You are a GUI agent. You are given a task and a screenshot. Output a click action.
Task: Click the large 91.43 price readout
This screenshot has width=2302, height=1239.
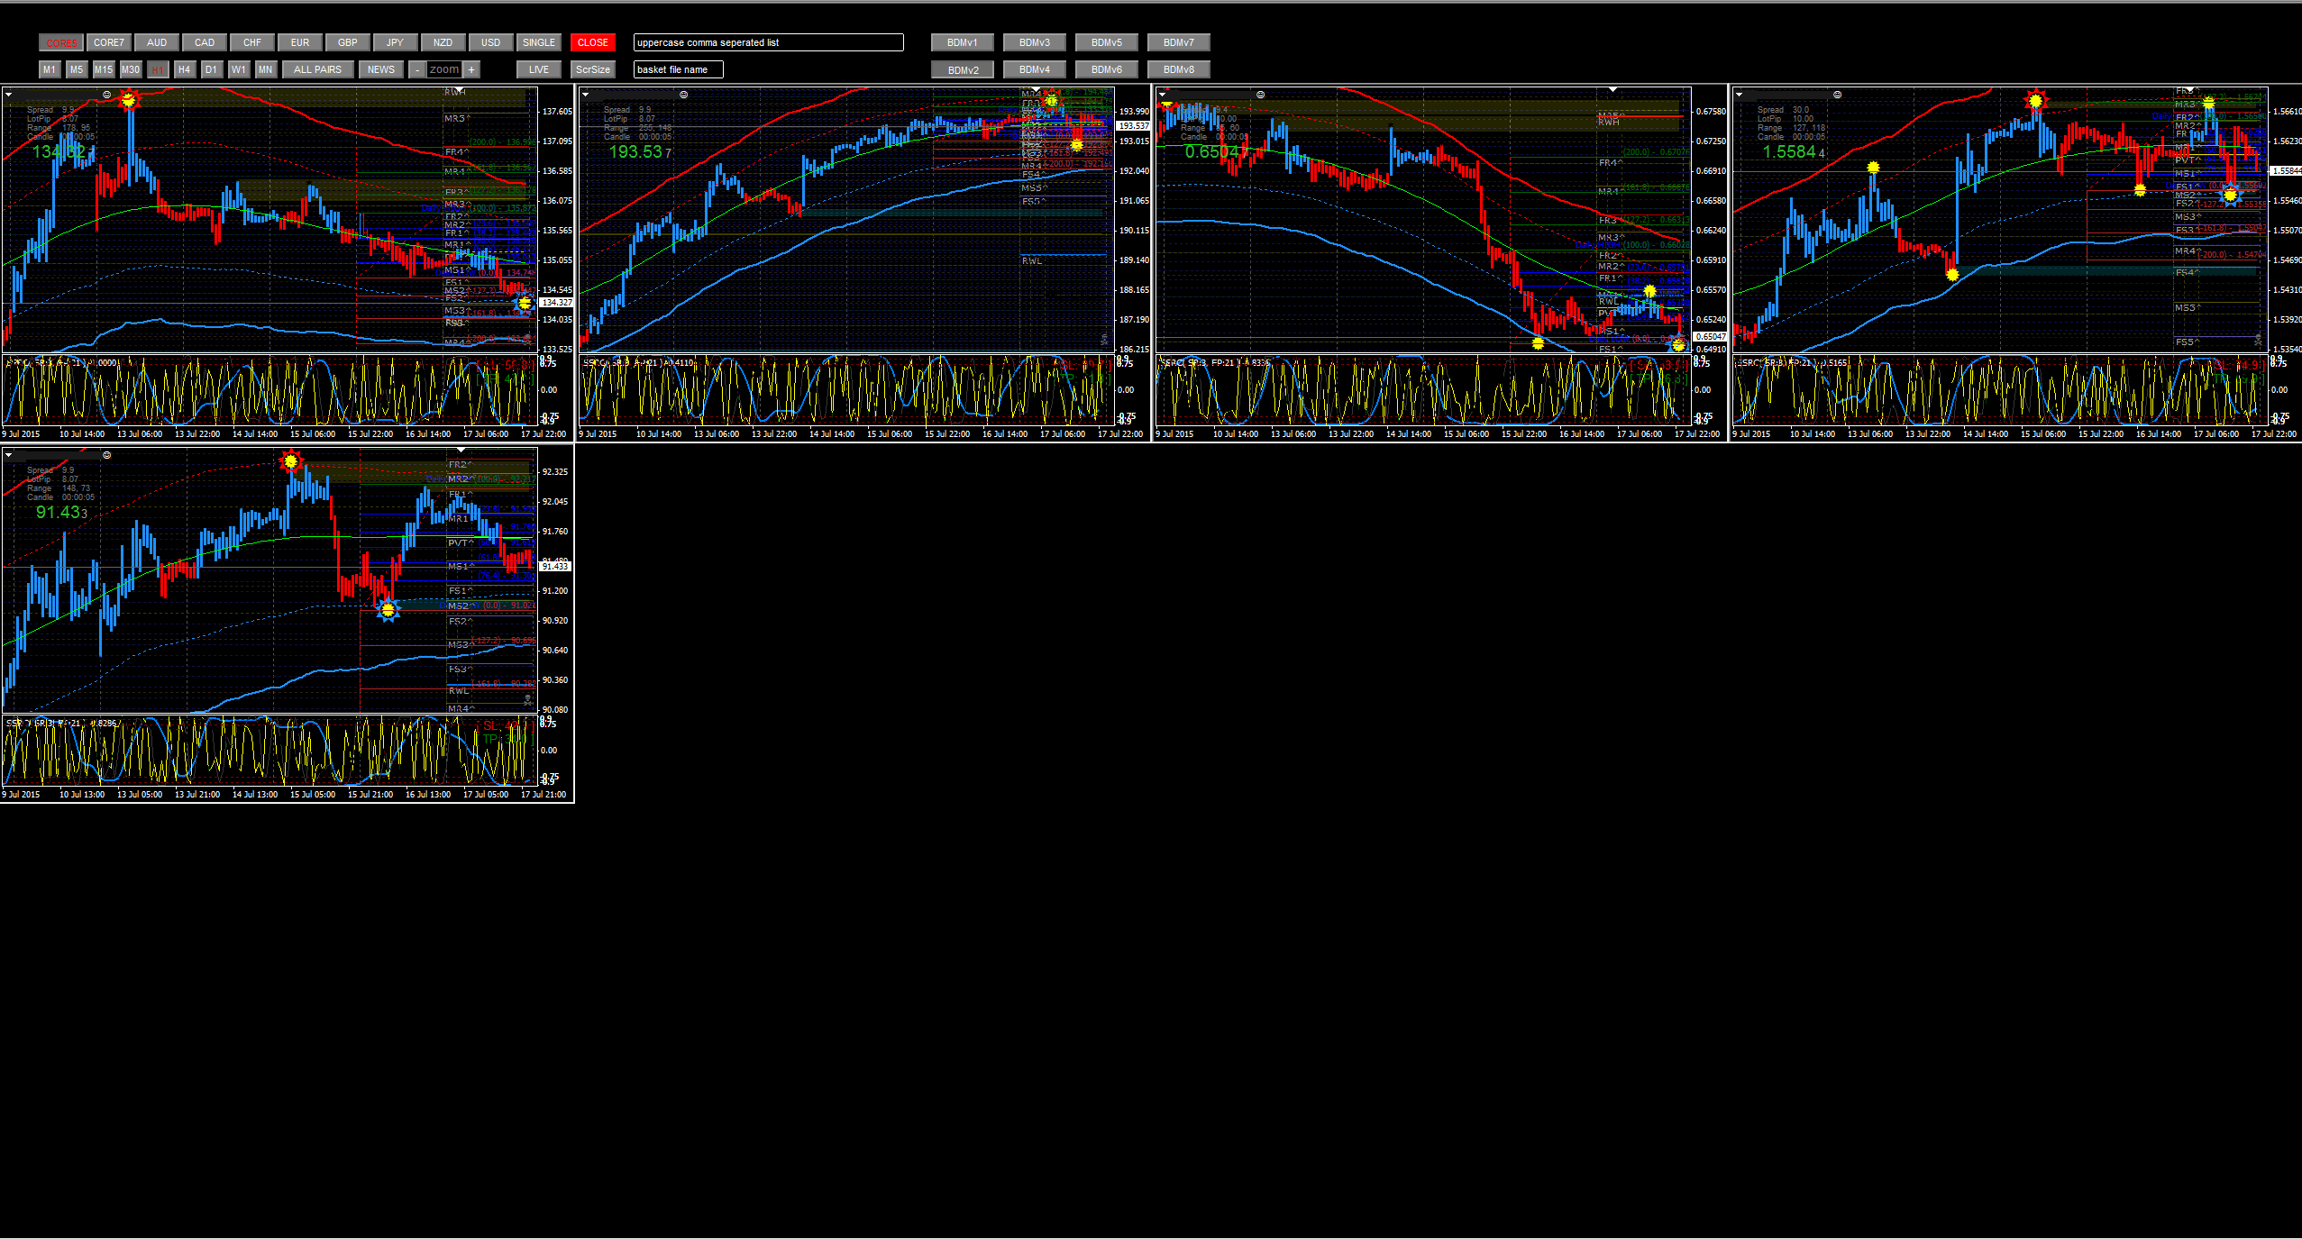pos(62,513)
